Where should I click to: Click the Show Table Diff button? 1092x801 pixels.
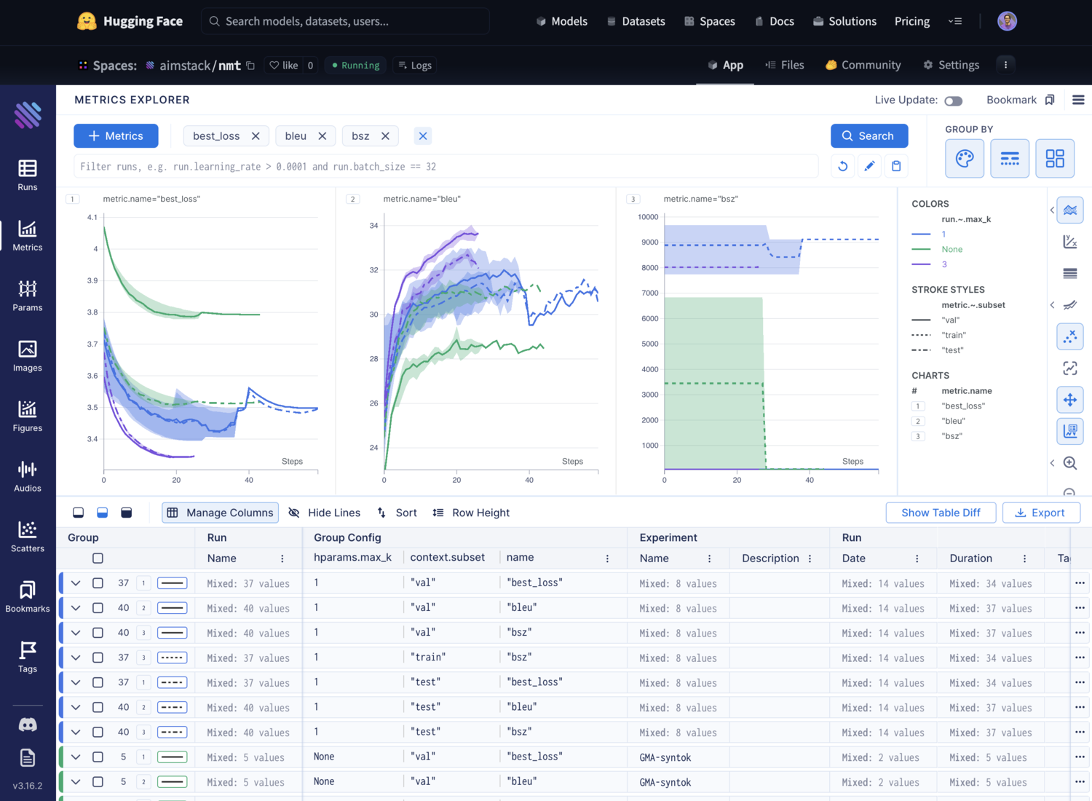pyautogui.click(x=941, y=513)
